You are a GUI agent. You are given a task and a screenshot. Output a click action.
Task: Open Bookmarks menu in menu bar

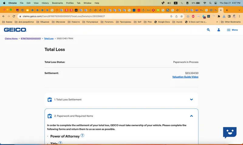point(57,3)
